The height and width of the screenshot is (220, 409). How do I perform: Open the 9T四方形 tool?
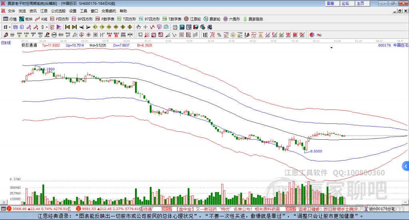click(149, 19)
